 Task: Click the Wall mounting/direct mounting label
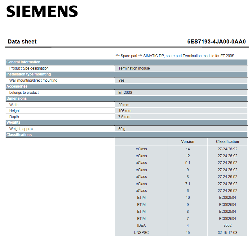pos(33,80)
